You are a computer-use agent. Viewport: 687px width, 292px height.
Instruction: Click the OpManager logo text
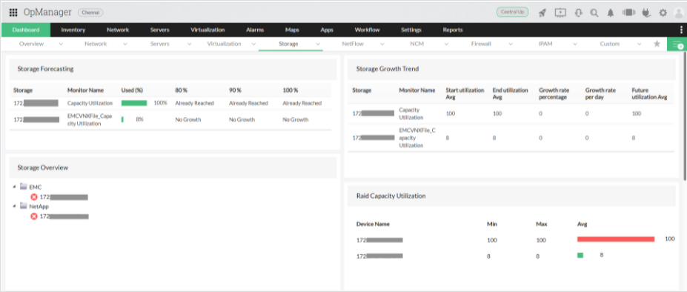tap(47, 13)
